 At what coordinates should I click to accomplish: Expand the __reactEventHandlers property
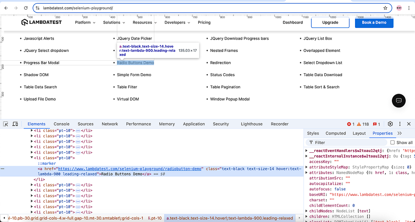307,151
